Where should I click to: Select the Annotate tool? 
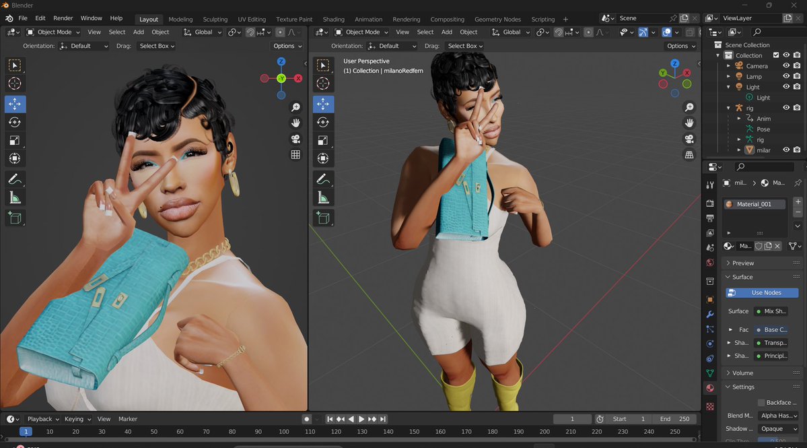pos(14,179)
